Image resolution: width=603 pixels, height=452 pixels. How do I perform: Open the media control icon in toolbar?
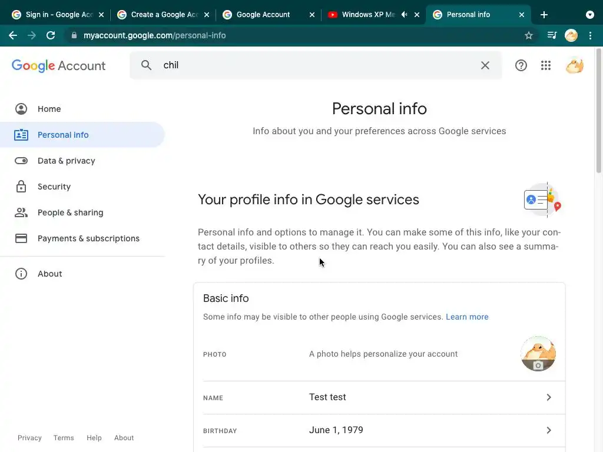coord(552,35)
